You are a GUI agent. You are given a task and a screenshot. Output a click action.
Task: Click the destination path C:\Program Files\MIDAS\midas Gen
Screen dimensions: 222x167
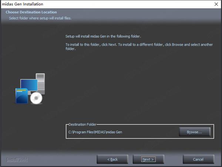click(95, 132)
